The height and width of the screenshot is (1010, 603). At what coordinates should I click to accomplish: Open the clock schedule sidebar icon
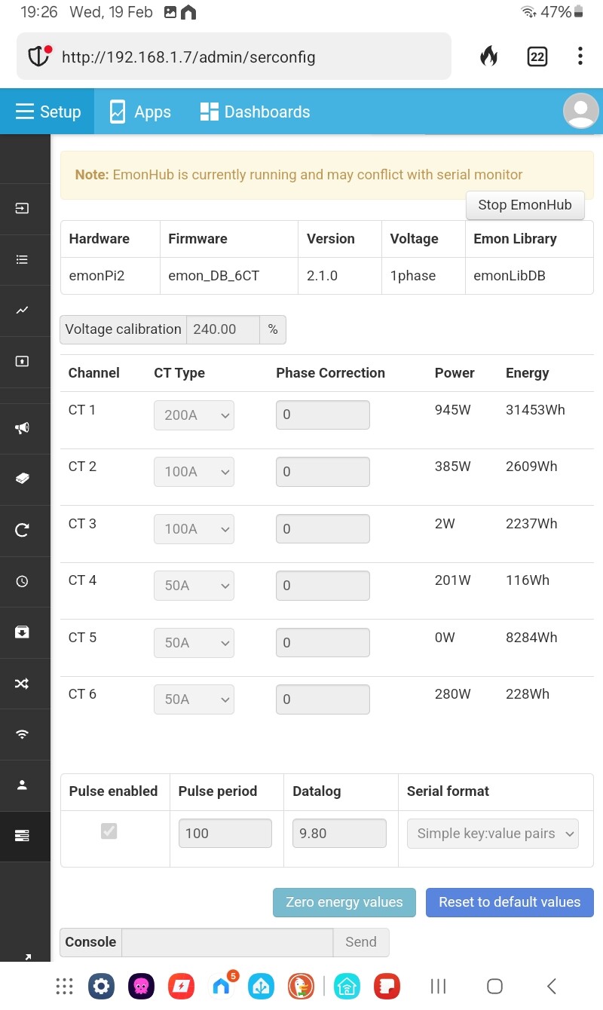click(x=23, y=581)
